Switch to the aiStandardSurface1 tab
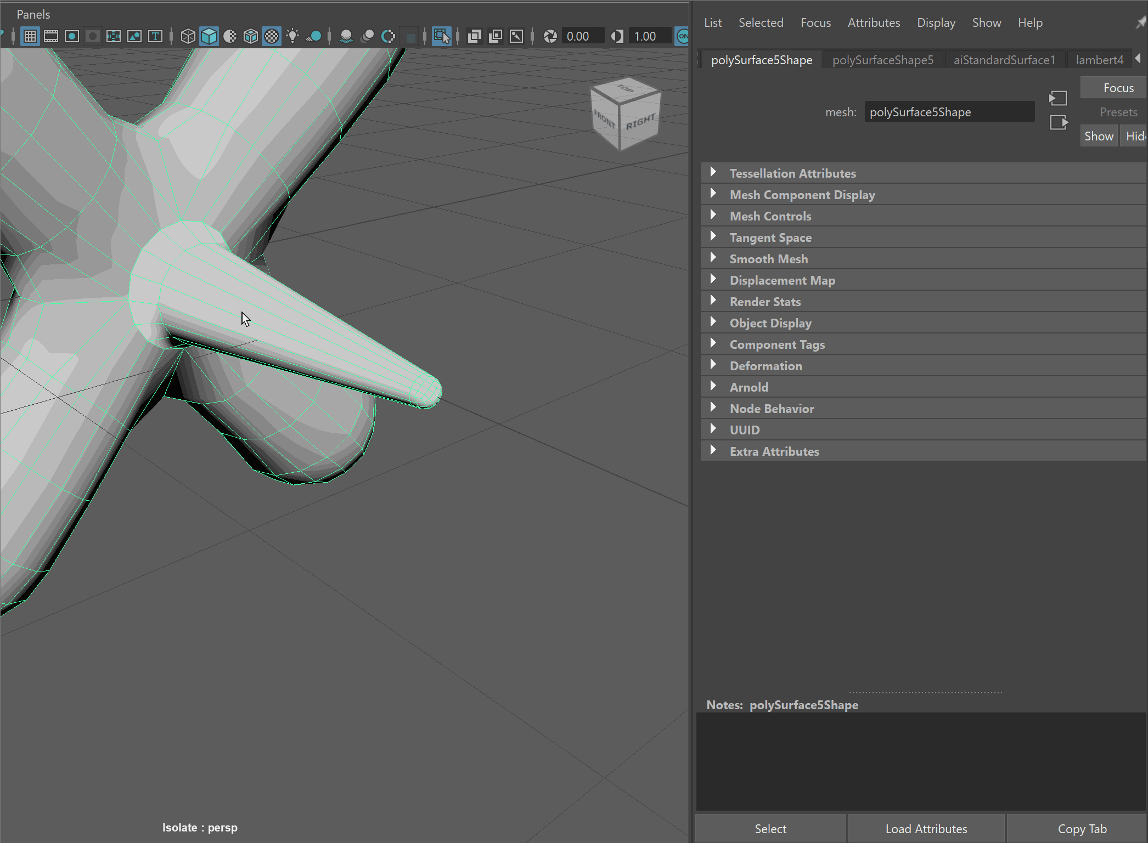The width and height of the screenshot is (1148, 843). coord(1004,60)
